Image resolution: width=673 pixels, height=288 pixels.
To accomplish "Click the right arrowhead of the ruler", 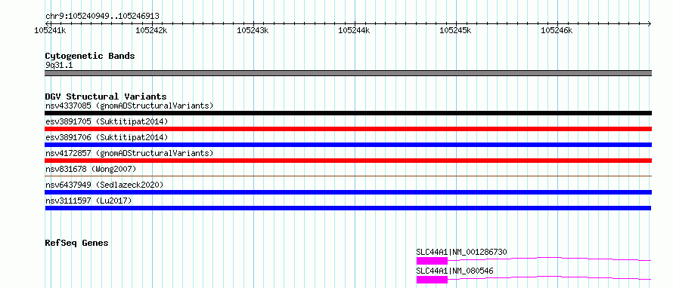I will pos(650,23).
